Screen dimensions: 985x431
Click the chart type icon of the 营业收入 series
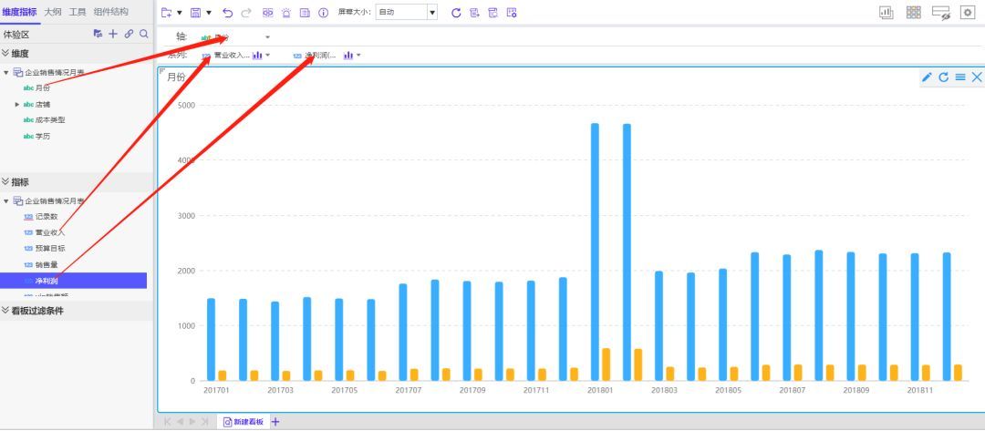[257, 56]
